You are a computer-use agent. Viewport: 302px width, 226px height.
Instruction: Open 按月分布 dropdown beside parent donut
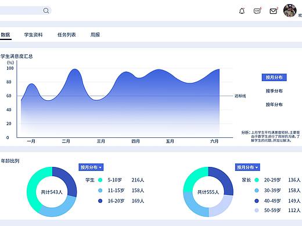coord(247,167)
